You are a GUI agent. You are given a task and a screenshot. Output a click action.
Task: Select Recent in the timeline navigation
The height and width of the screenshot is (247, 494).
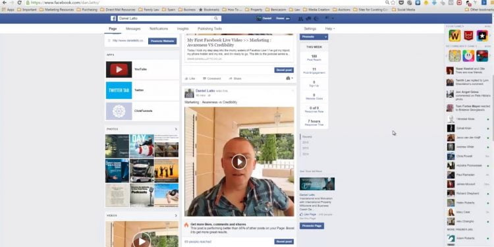click(x=307, y=137)
